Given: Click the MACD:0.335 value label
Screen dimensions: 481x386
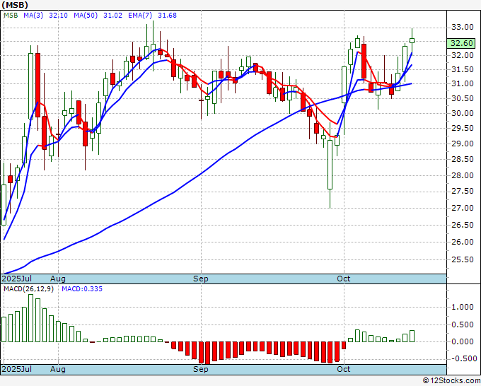Looking at the screenshot, I should pyautogui.click(x=82, y=289).
